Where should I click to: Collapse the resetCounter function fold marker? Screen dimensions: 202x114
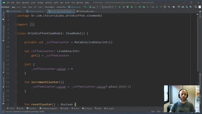[16, 104]
